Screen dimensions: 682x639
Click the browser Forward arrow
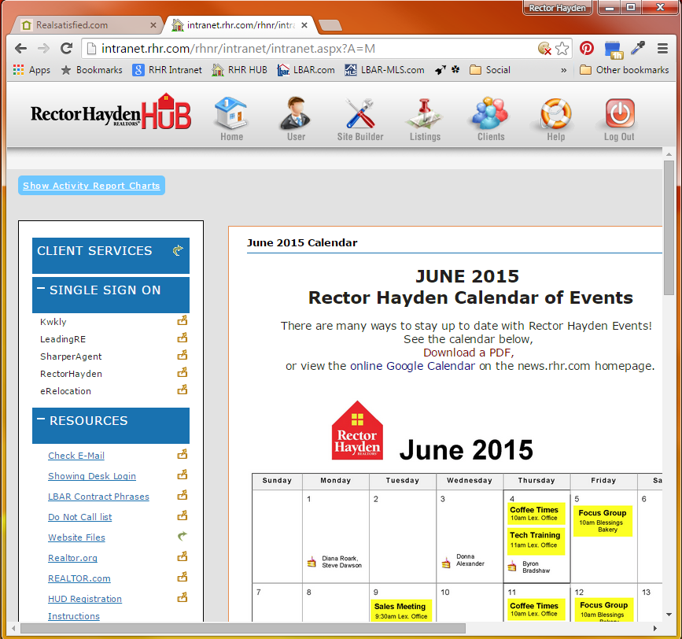coord(43,49)
